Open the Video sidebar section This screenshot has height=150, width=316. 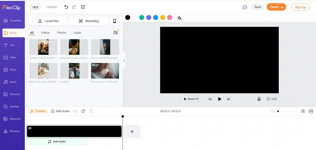10,57
